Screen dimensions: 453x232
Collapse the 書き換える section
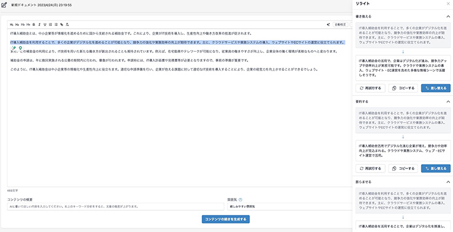coord(448,16)
